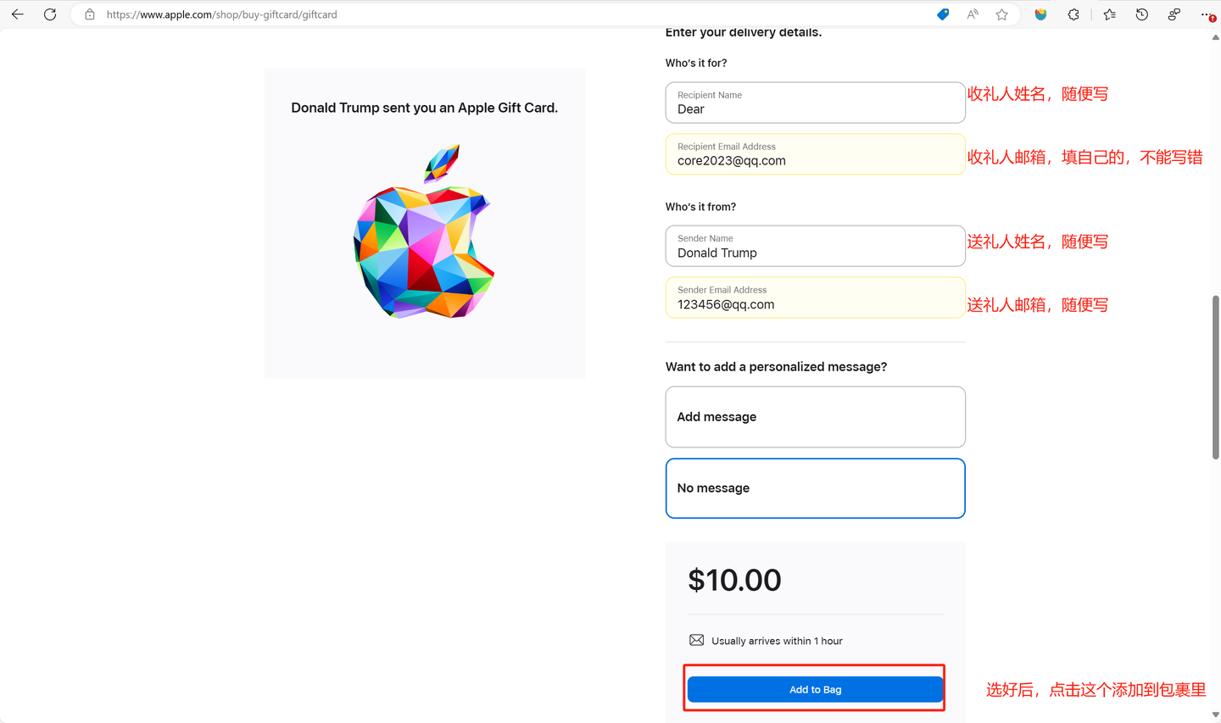Screen dimensions: 1221x723
Task: Go back using the browser back arrow
Action: (x=17, y=14)
